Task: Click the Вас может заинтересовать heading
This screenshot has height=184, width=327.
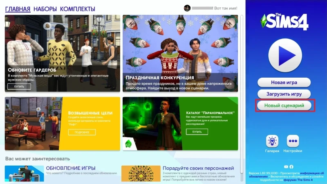Action: pos(38,159)
